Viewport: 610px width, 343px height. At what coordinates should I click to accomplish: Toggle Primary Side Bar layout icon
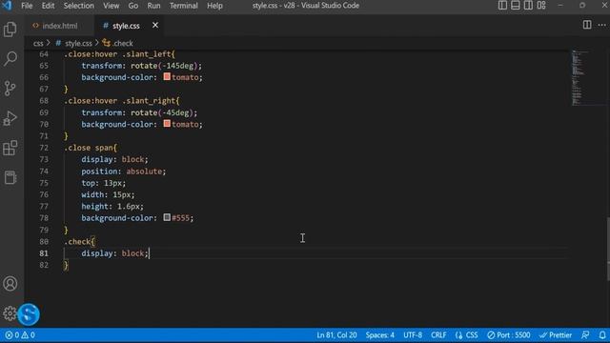click(x=502, y=6)
